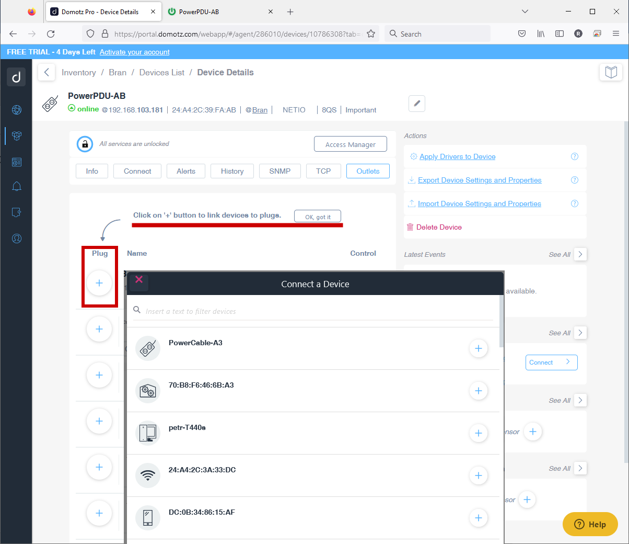Viewport: 629px width, 544px height.
Task: Click the first plug plus button
Action: (x=99, y=283)
